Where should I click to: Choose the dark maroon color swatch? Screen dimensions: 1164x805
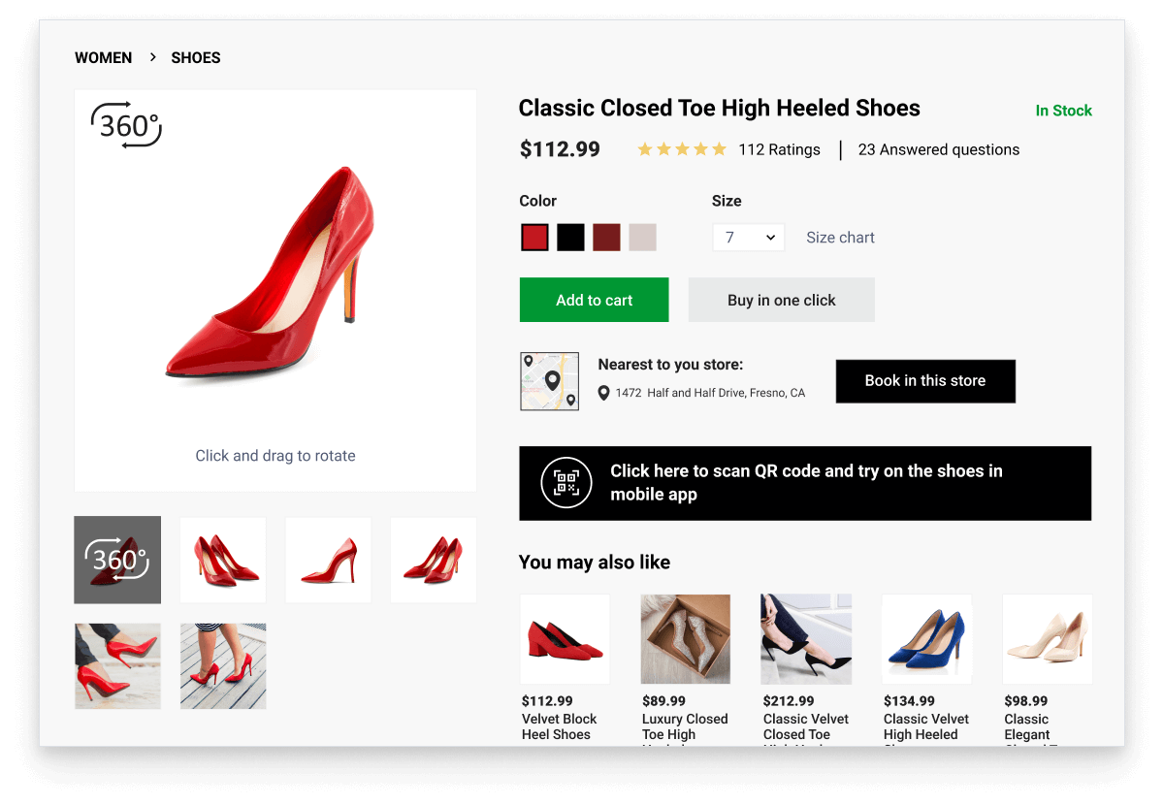point(606,238)
